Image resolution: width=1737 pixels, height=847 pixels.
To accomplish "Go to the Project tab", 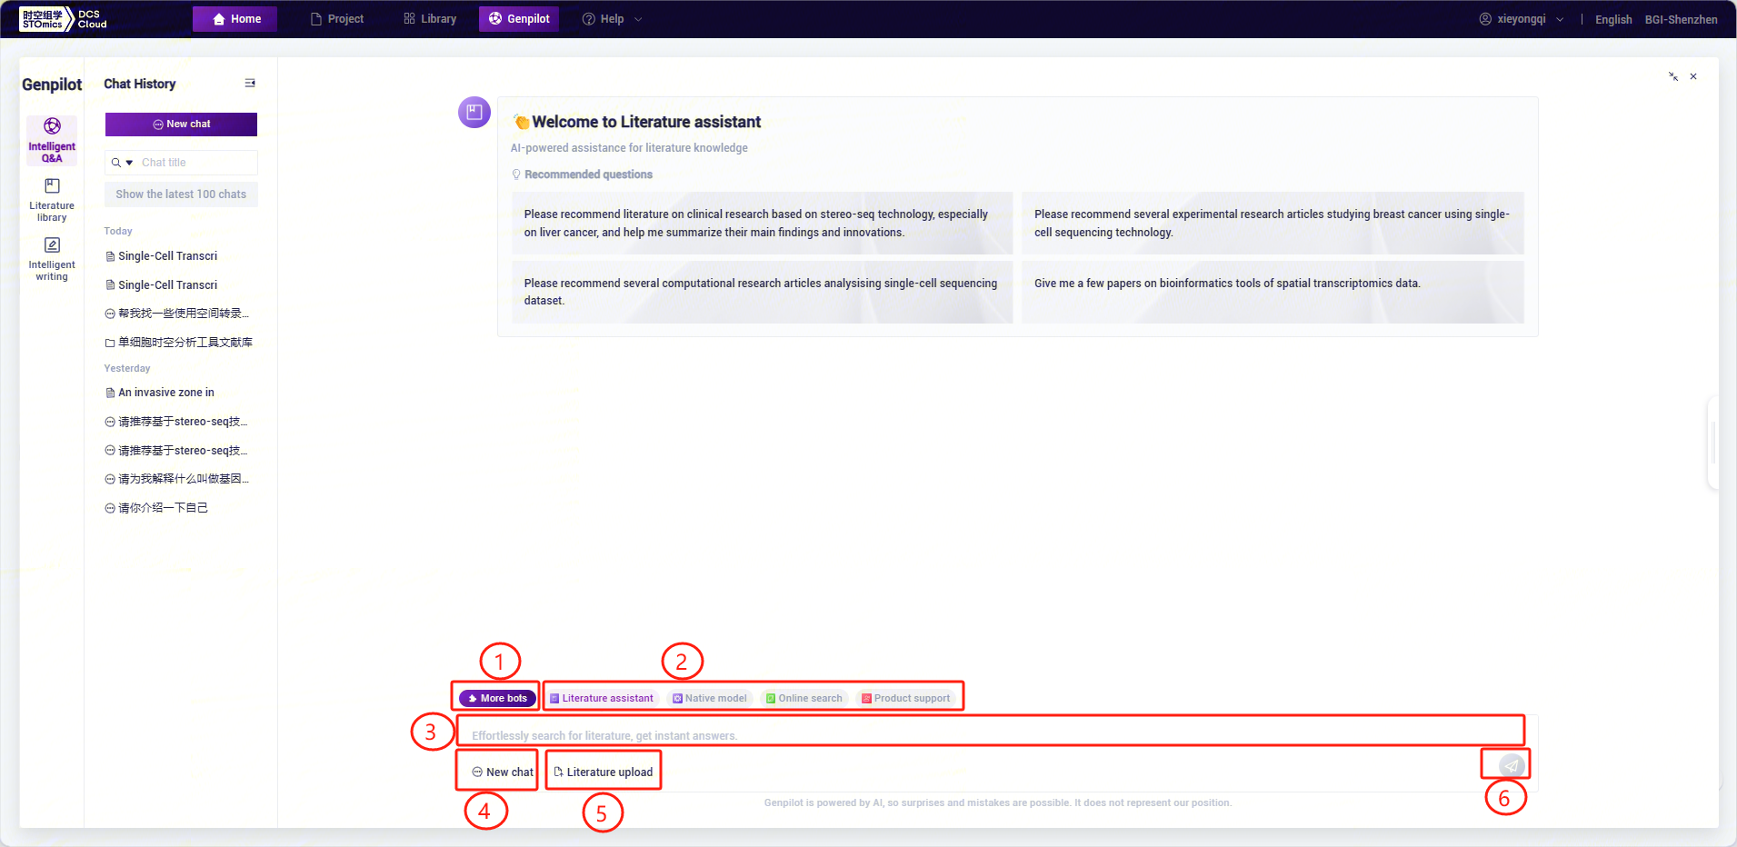I will tap(337, 19).
